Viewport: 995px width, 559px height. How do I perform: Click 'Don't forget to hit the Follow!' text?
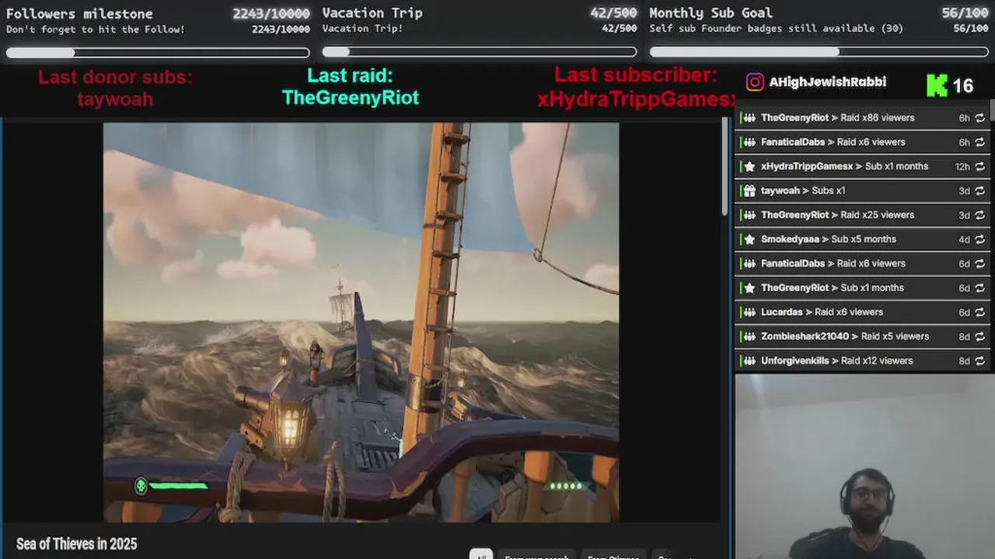[x=96, y=30]
